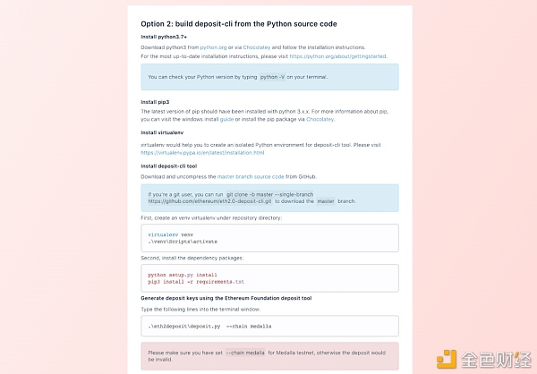
Task: Click the --chain medalla code in the warning box
Action: pyautogui.click(x=245, y=353)
